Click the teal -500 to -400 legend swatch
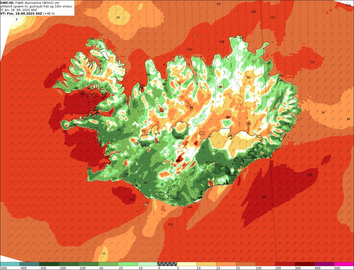The image size is (354, 270). (x=10, y=264)
